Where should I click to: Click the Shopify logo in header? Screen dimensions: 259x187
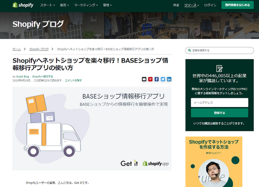23,5
